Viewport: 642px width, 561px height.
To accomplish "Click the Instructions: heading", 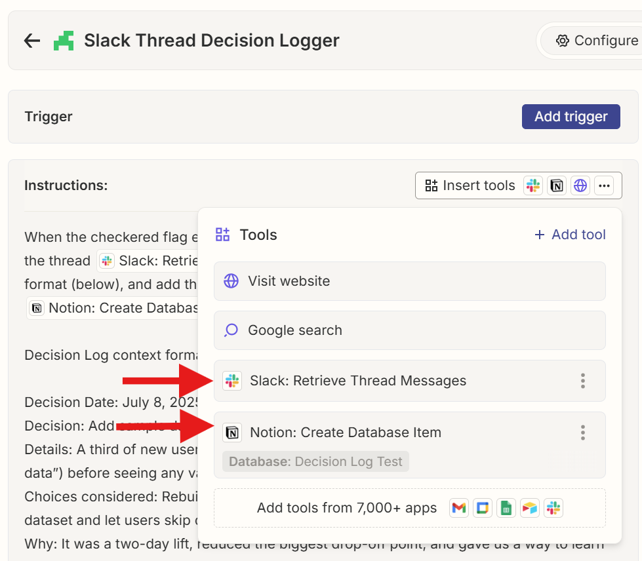I will click(66, 185).
